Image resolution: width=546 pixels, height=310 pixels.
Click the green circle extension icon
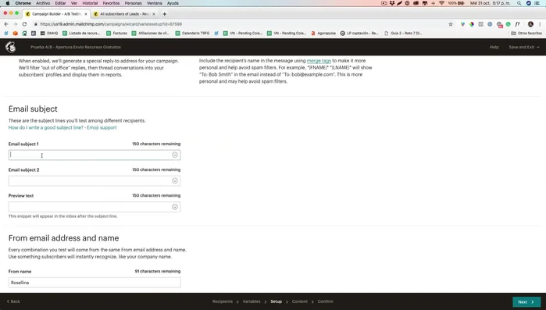(508, 24)
